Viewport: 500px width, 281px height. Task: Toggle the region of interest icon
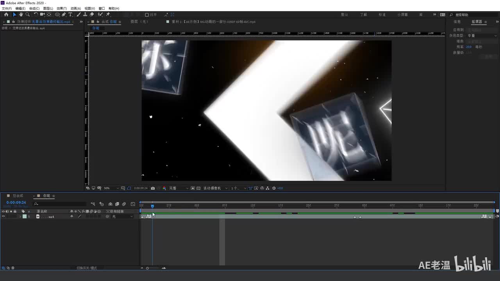192,188
